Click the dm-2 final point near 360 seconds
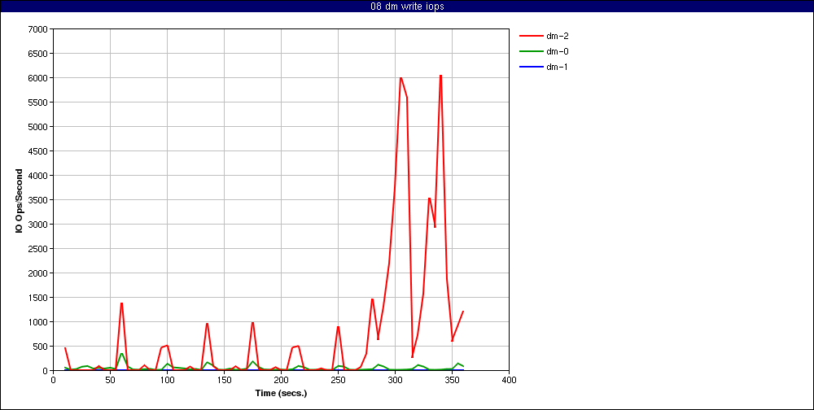Image resolution: width=814 pixels, height=410 pixels. click(x=462, y=312)
